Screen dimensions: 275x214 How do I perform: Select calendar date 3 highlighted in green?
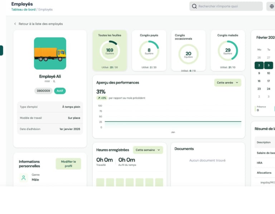[269, 65]
